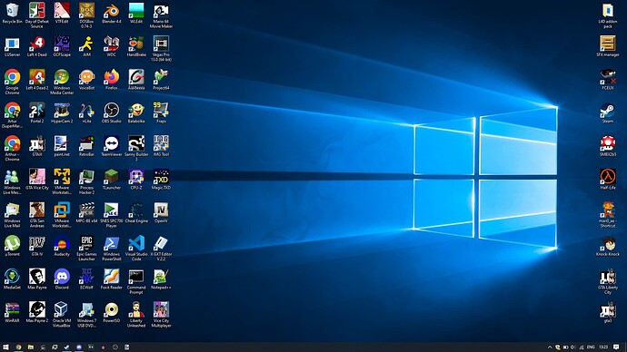Viewport: 627px width, 352px height.
Task: Open the volume control in tray
Action: point(573,347)
